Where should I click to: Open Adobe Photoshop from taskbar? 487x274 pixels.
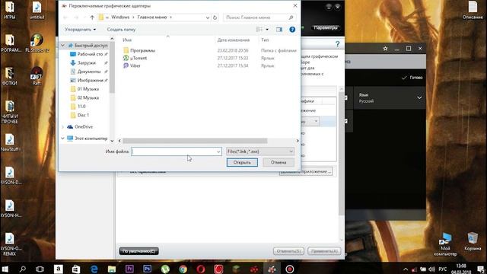147,269
